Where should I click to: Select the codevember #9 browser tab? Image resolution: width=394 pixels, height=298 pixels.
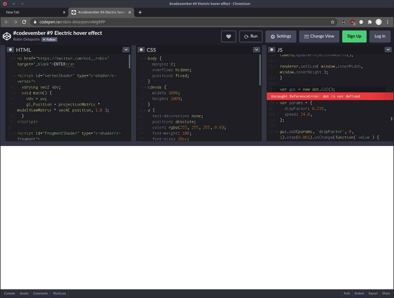click(102, 12)
